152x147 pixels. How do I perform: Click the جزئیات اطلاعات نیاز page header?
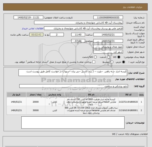[x=132, y=7]
